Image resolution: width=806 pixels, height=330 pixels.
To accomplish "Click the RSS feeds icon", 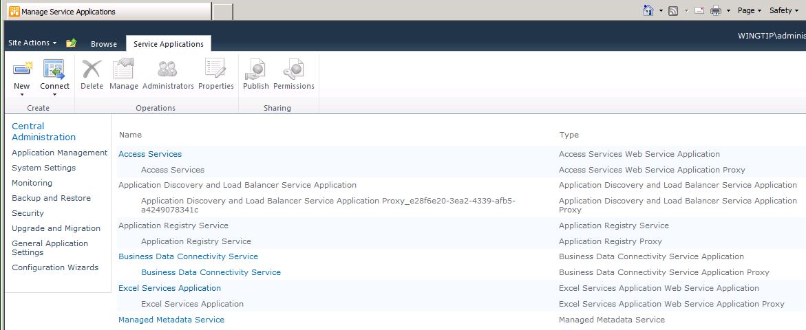I will (673, 11).
